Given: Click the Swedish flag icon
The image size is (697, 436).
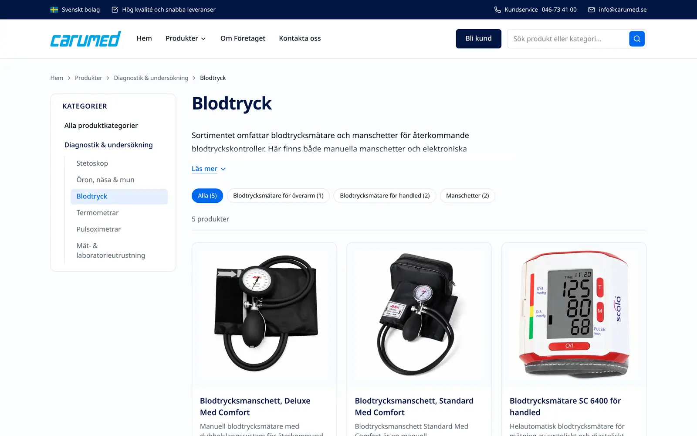Looking at the screenshot, I should click(x=54, y=10).
